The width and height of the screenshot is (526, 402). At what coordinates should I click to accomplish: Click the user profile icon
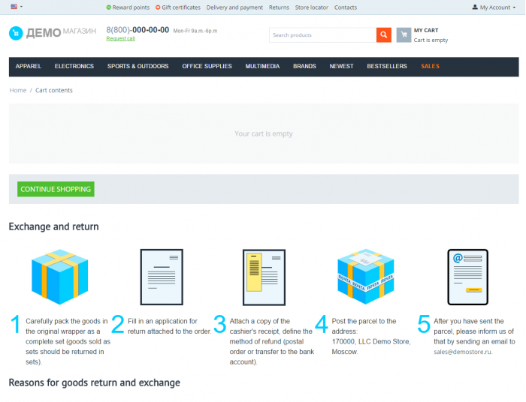(475, 7)
